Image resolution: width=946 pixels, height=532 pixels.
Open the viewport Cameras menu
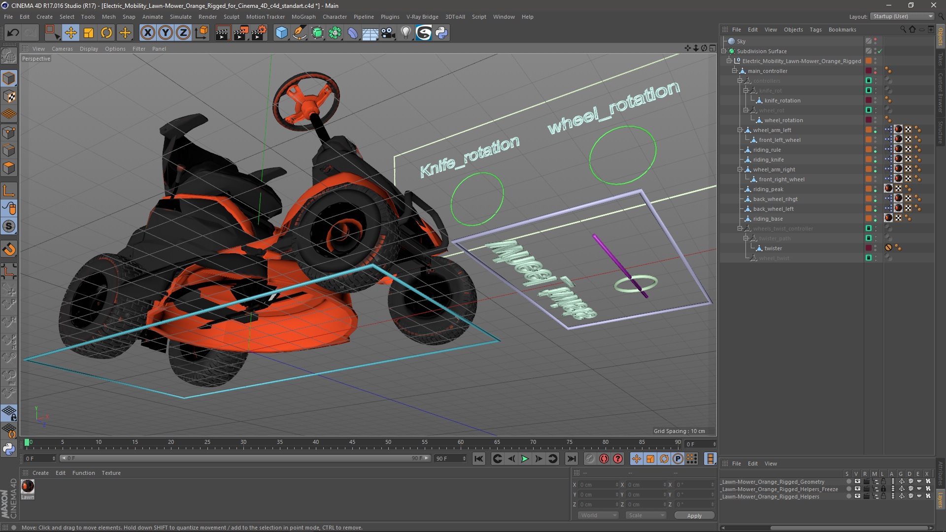[x=62, y=49]
